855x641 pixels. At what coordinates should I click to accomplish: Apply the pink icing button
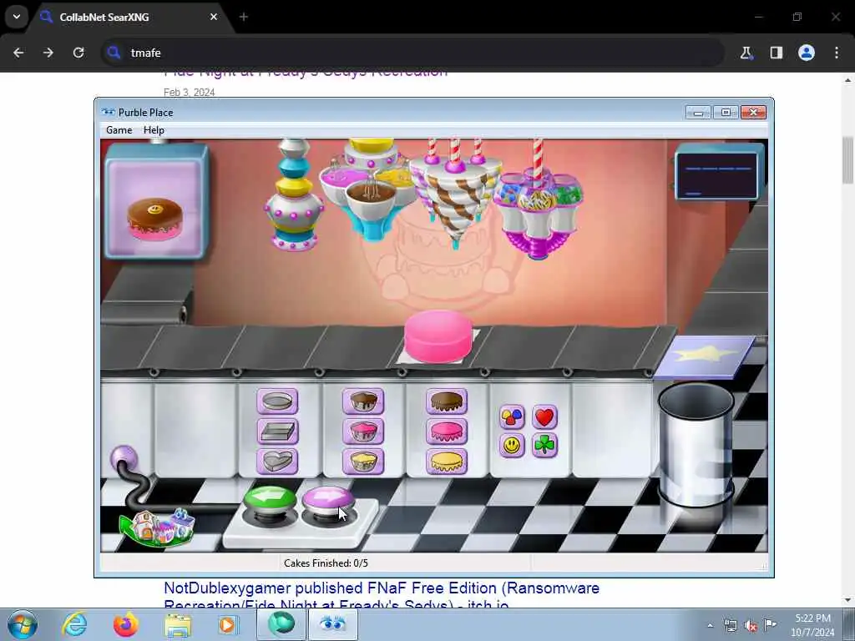pyautogui.click(x=447, y=432)
